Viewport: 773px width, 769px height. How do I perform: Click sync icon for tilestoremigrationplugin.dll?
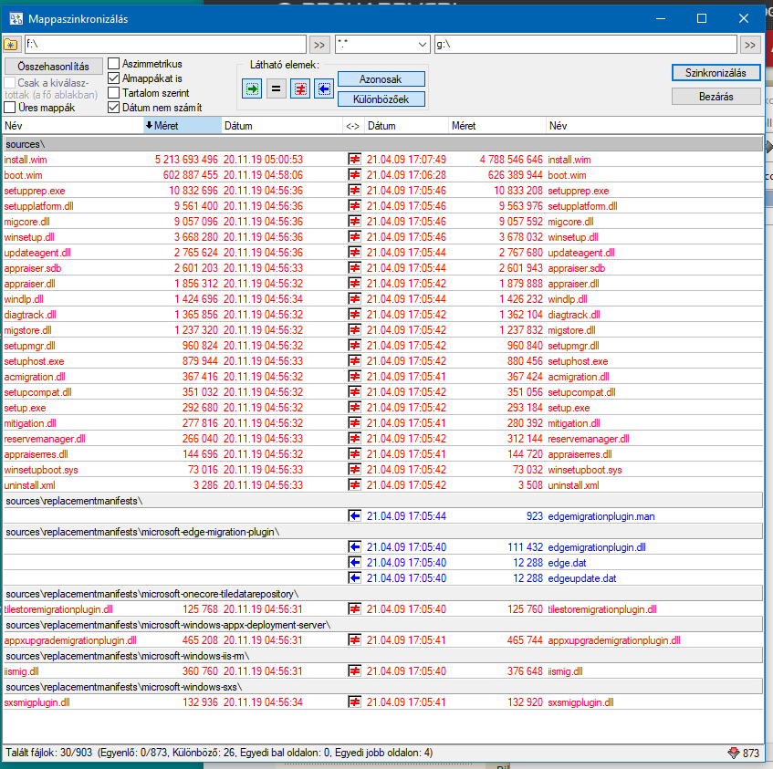point(354,609)
